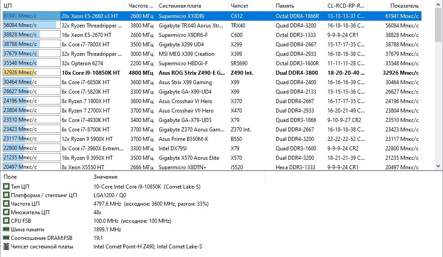
Task: Click the Intel DX79SI motherboard cell
Action: [x=173, y=149]
